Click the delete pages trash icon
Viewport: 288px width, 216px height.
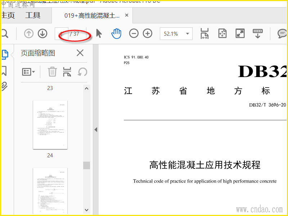point(52,72)
